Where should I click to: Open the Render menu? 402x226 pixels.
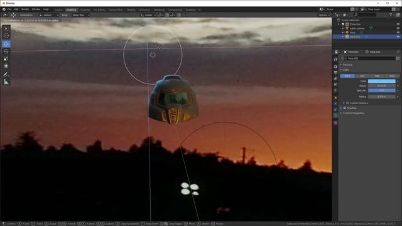tap(25, 9)
